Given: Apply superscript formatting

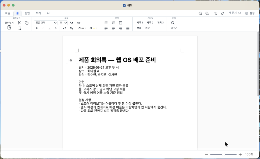Looking at the screenshot, I should [x=64, y=28].
